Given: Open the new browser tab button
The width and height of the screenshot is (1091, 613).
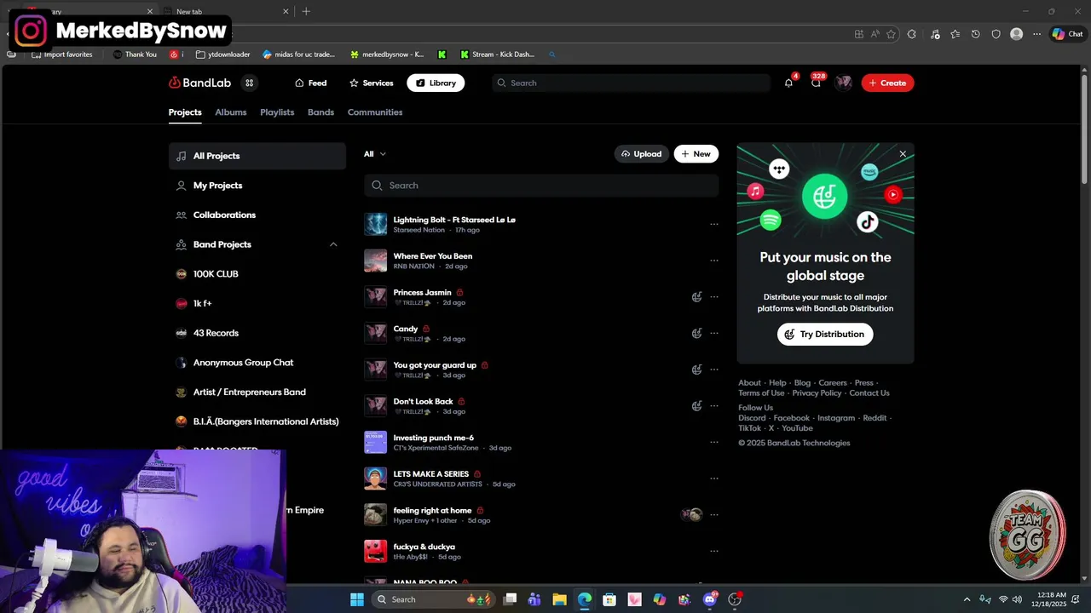Looking at the screenshot, I should tap(306, 11).
